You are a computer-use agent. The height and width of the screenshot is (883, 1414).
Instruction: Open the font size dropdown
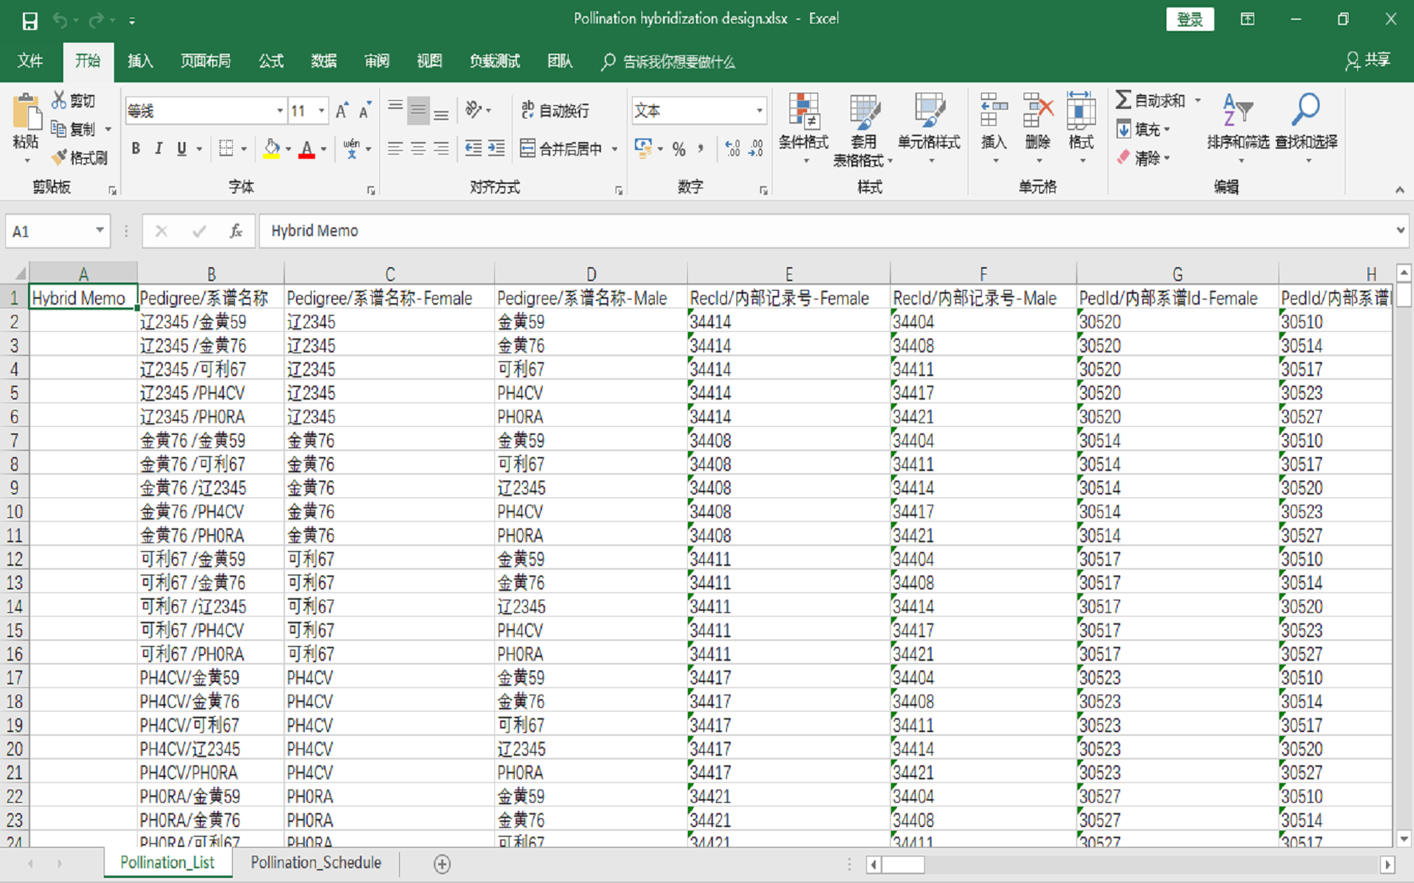pyautogui.click(x=322, y=111)
